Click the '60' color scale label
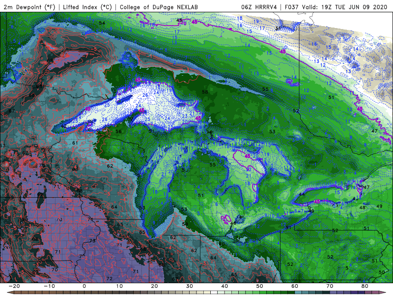Screen dimensions: 393x295 pos(295,286)
